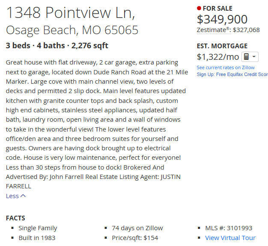The height and width of the screenshot is (246, 268).
Task: Click the 3 beds 4 baths summary
Action: (57, 46)
